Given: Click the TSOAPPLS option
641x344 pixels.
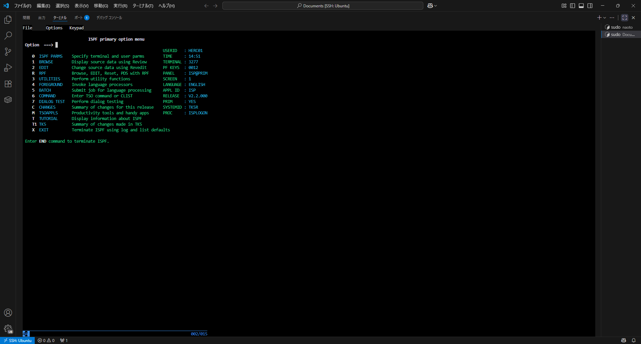Looking at the screenshot, I should [48, 113].
